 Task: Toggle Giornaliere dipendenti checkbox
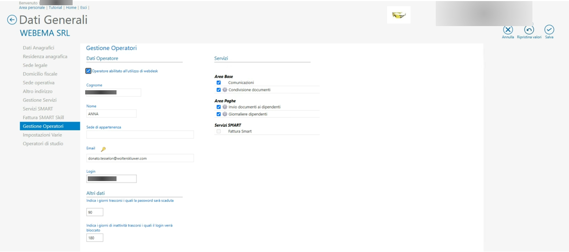click(218, 114)
